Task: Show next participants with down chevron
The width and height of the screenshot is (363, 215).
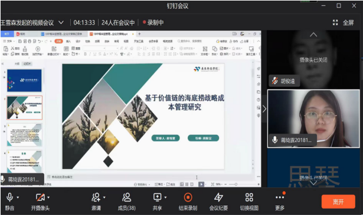Action: point(313,183)
